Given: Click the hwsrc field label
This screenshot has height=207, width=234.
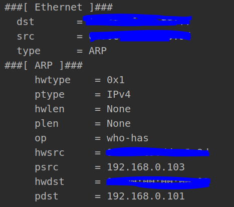Looking at the screenshot, I should click(50, 153).
